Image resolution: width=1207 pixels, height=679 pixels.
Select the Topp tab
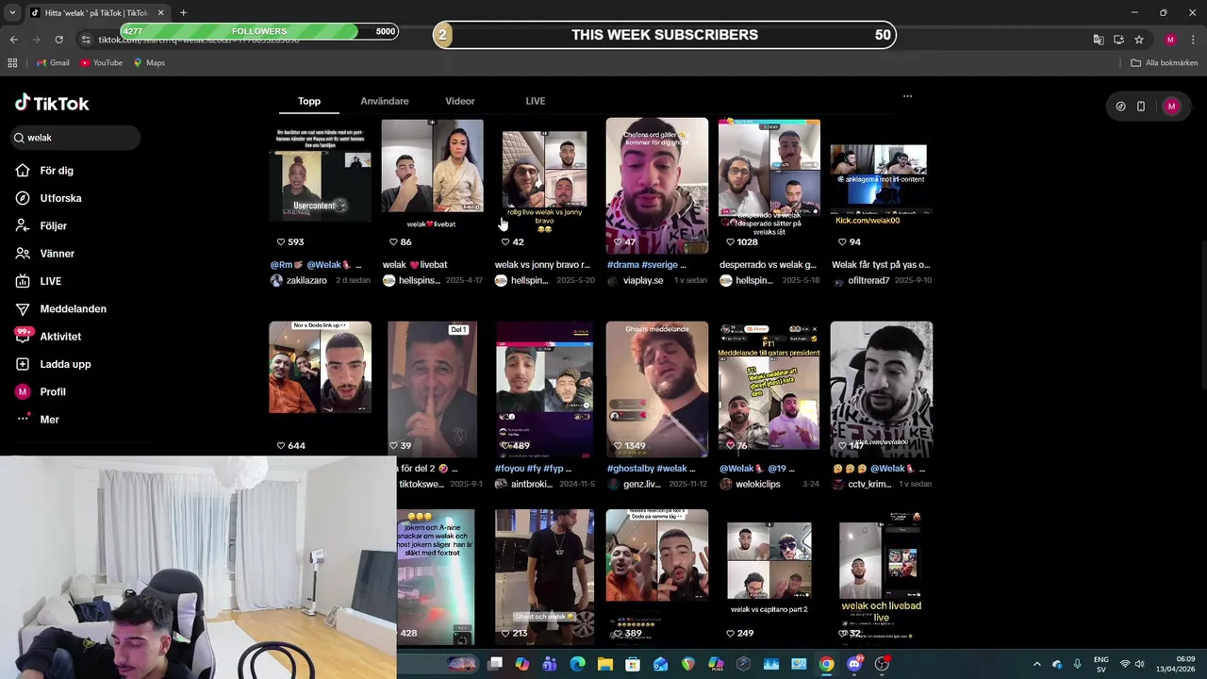click(309, 101)
